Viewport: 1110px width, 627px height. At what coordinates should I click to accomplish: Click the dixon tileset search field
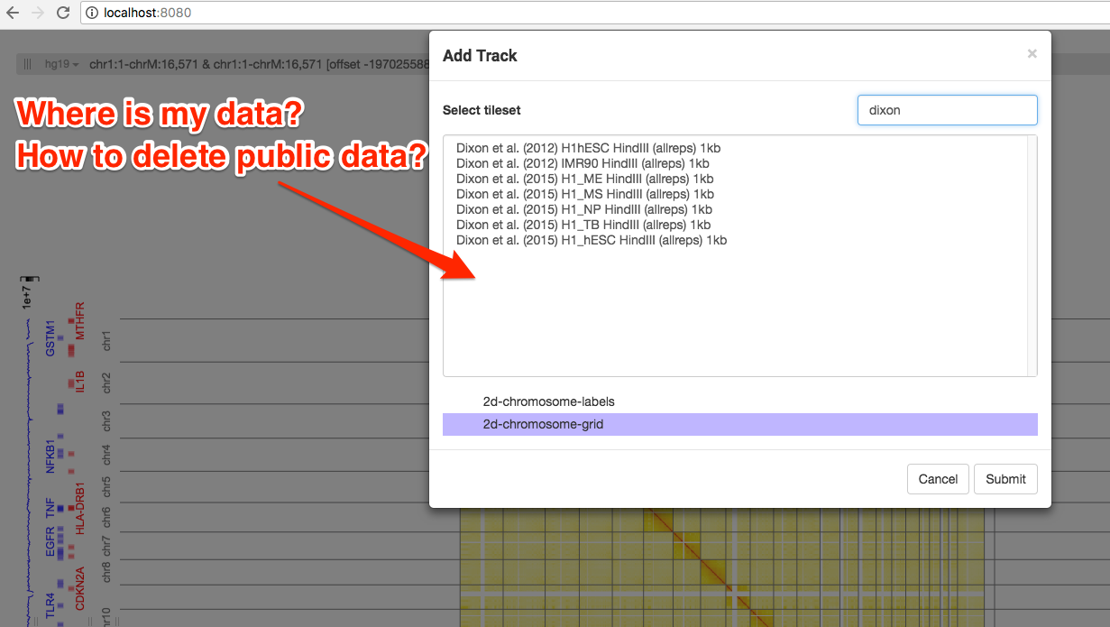947,109
